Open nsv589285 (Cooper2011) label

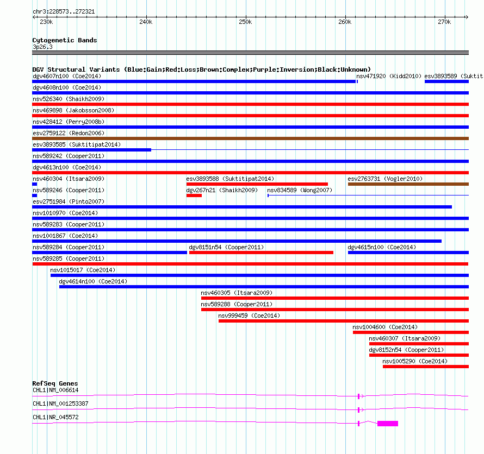(69, 258)
